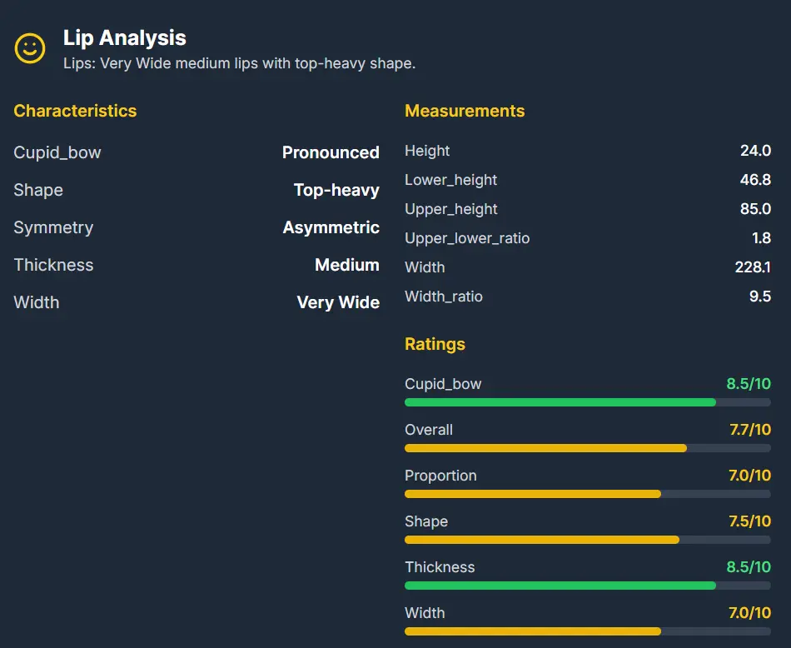Click the Thickness rating progress bar

click(x=587, y=586)
